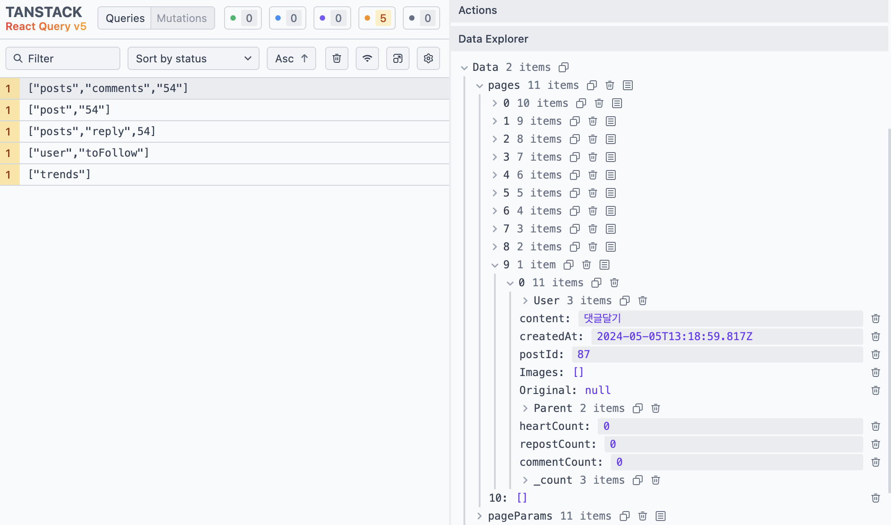Collapse pages item 9 with 1 item
Screen dimensions: 891x525
[x=494, y=265]
